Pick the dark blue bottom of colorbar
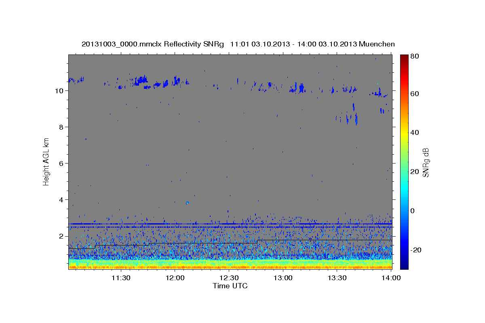The width and height of the screenshot is (485, 323). point(404,266)
